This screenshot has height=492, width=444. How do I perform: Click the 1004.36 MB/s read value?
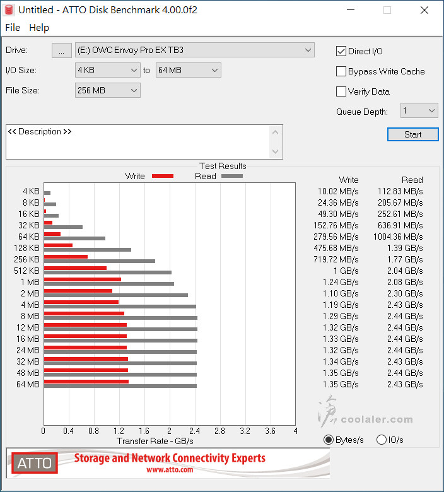coord(398,237)
